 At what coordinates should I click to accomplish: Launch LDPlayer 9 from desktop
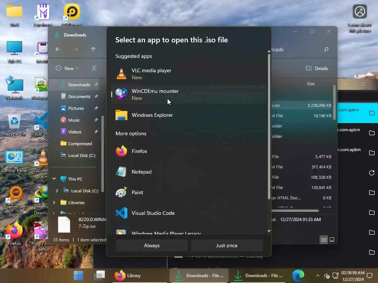click(72, 15)
